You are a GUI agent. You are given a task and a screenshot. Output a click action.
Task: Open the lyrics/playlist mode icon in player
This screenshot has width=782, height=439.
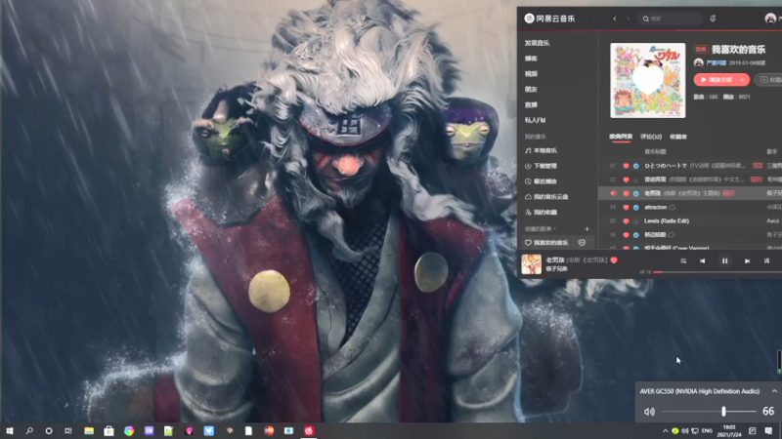pyautogui.click(x=683, y=260)
